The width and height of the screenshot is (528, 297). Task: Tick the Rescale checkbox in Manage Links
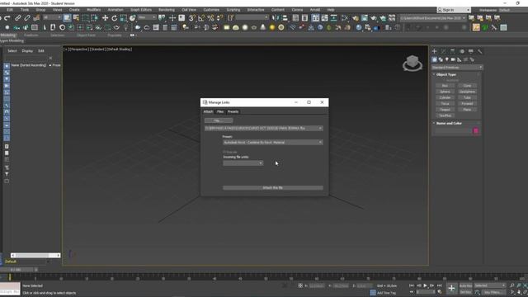click(224, 152)
